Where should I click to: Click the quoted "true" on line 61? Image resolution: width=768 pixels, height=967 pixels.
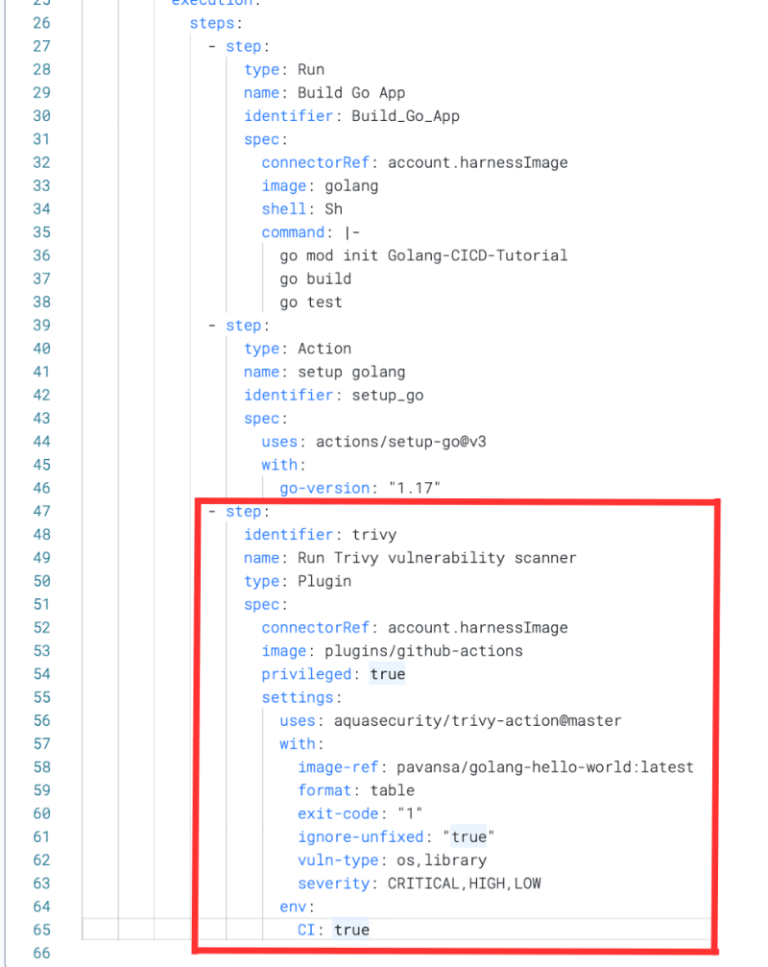pos(468,837)
